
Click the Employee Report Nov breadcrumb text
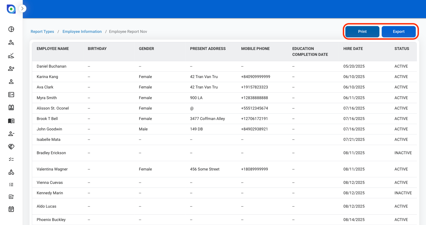coord(128,32)
